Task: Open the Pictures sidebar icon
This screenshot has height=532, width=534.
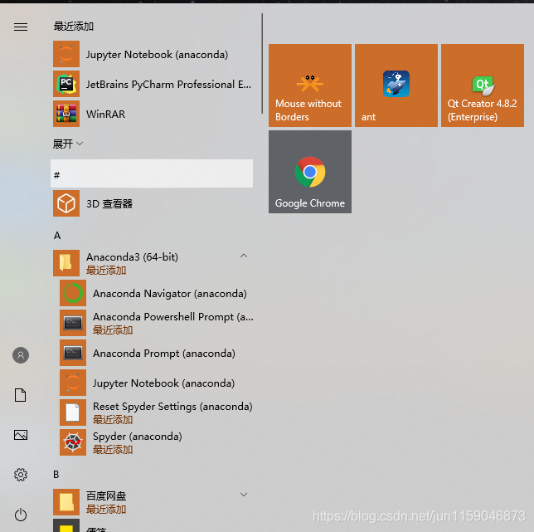Action: click(21, 435)
